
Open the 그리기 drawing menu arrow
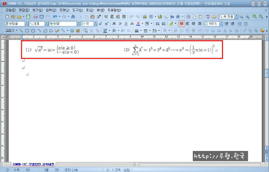(x=17, y=30)
